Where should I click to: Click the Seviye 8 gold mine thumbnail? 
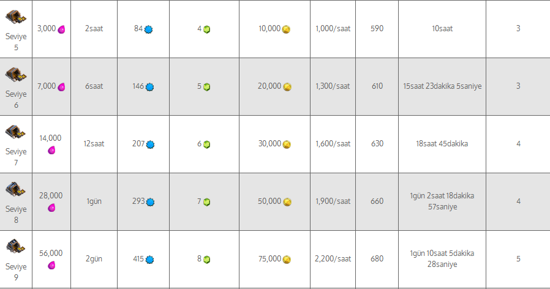tap(16, 190)
